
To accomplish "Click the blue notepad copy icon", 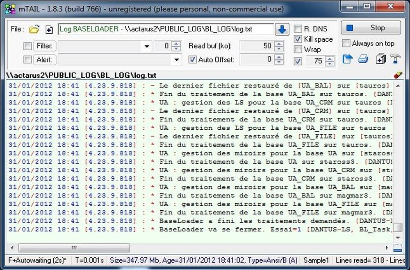I will tap(347, 59).
